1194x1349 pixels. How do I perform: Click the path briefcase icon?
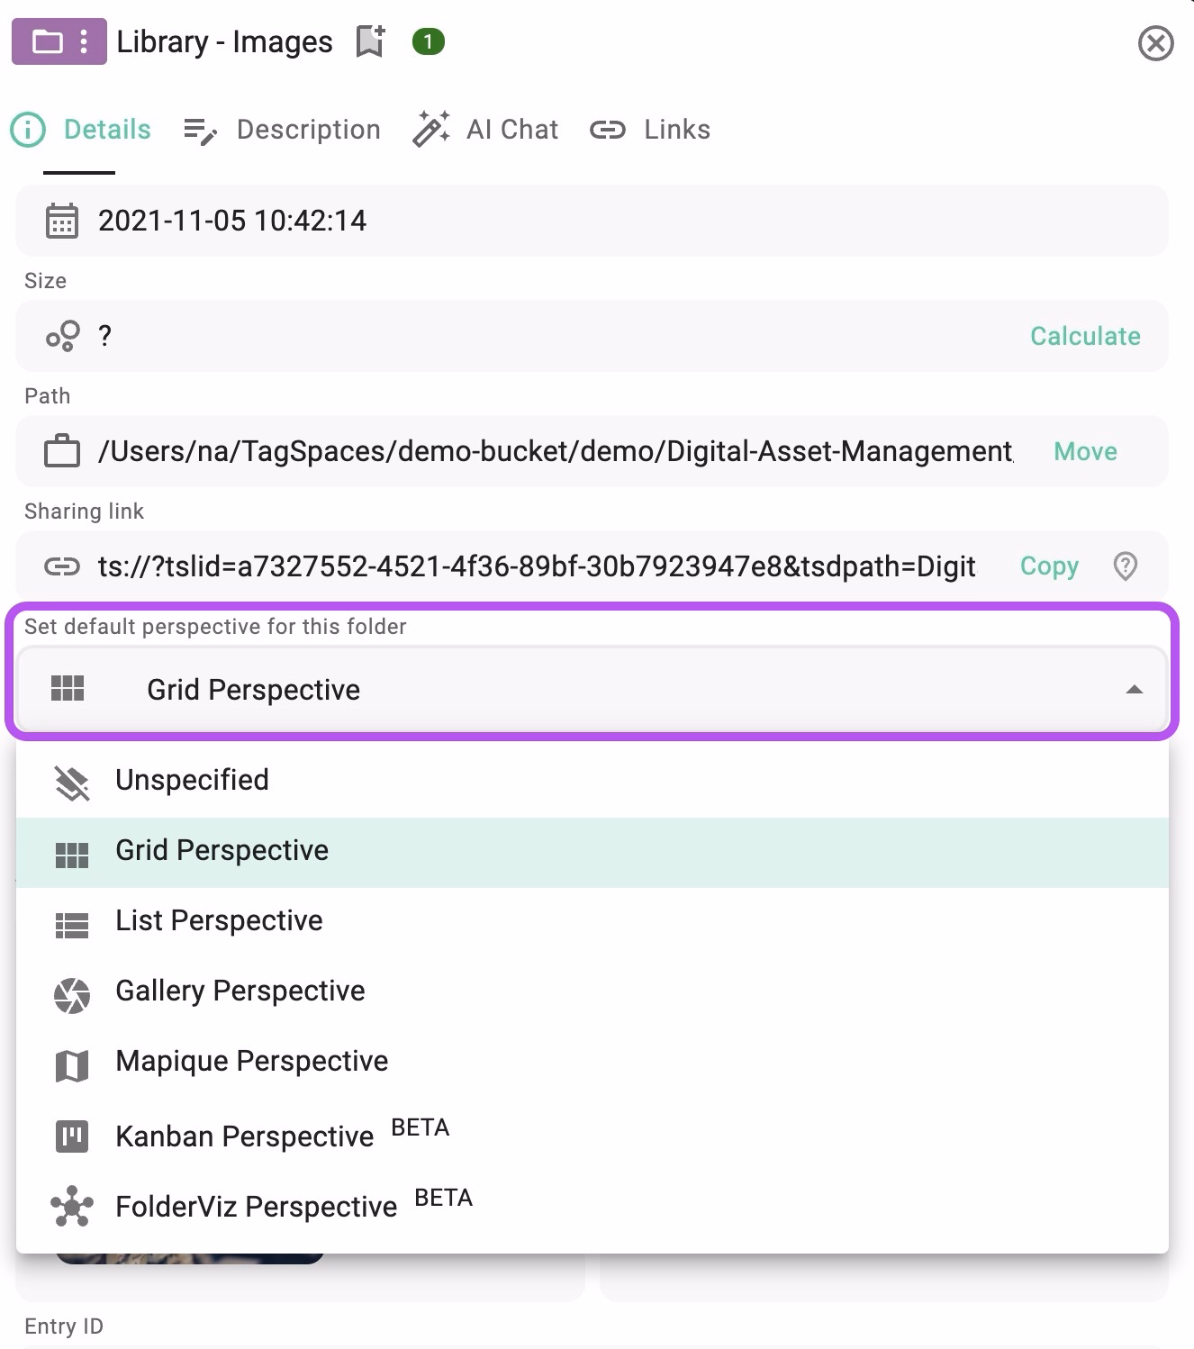59,451
